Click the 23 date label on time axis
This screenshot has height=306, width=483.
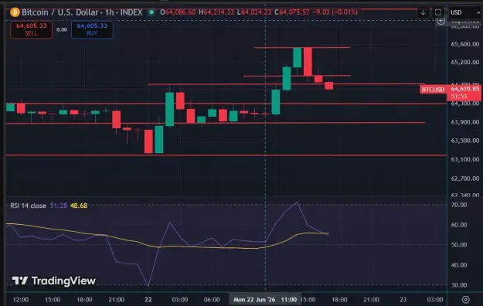coord(403,300)
